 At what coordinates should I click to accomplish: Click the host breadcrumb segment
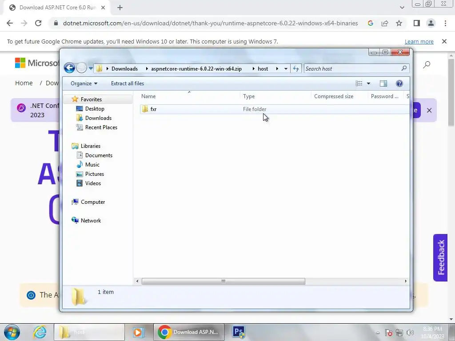tap(263, 69)
